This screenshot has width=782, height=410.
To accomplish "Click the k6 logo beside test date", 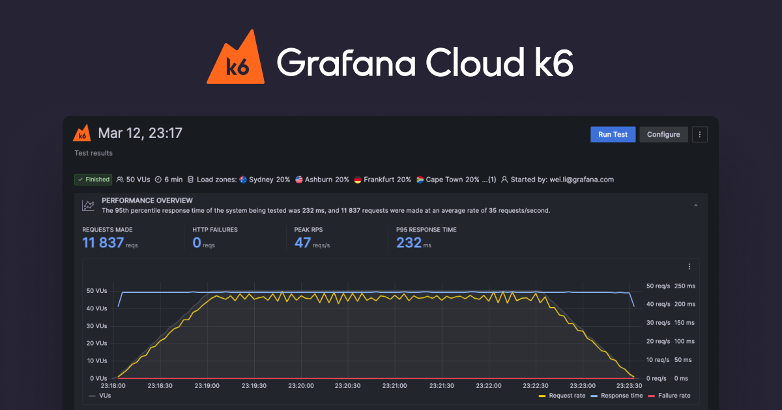I will [x=81, y=133].
